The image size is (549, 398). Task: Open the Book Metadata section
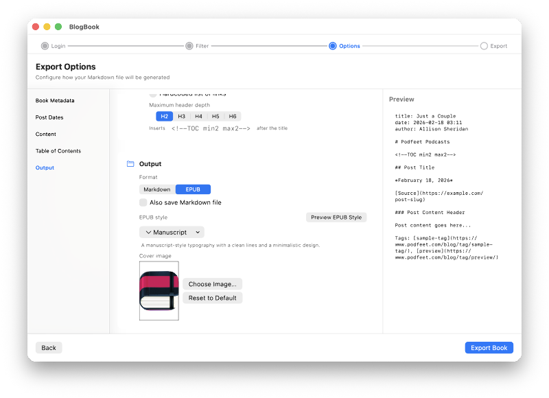click(55, 100)
